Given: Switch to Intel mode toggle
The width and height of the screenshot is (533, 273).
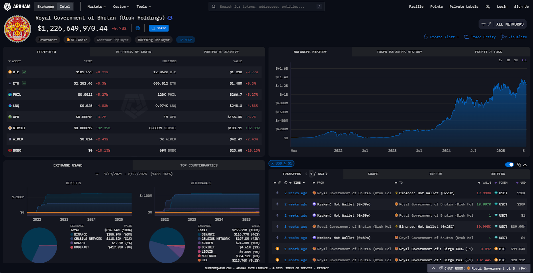Looking at the screenshot, I should (x=65, y=7).
